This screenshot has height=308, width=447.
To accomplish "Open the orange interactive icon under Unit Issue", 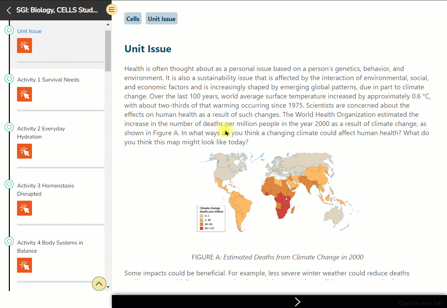I will coord(24,46).
